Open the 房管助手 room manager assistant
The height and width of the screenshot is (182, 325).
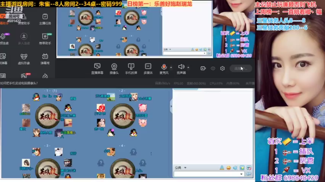(24, 19)
